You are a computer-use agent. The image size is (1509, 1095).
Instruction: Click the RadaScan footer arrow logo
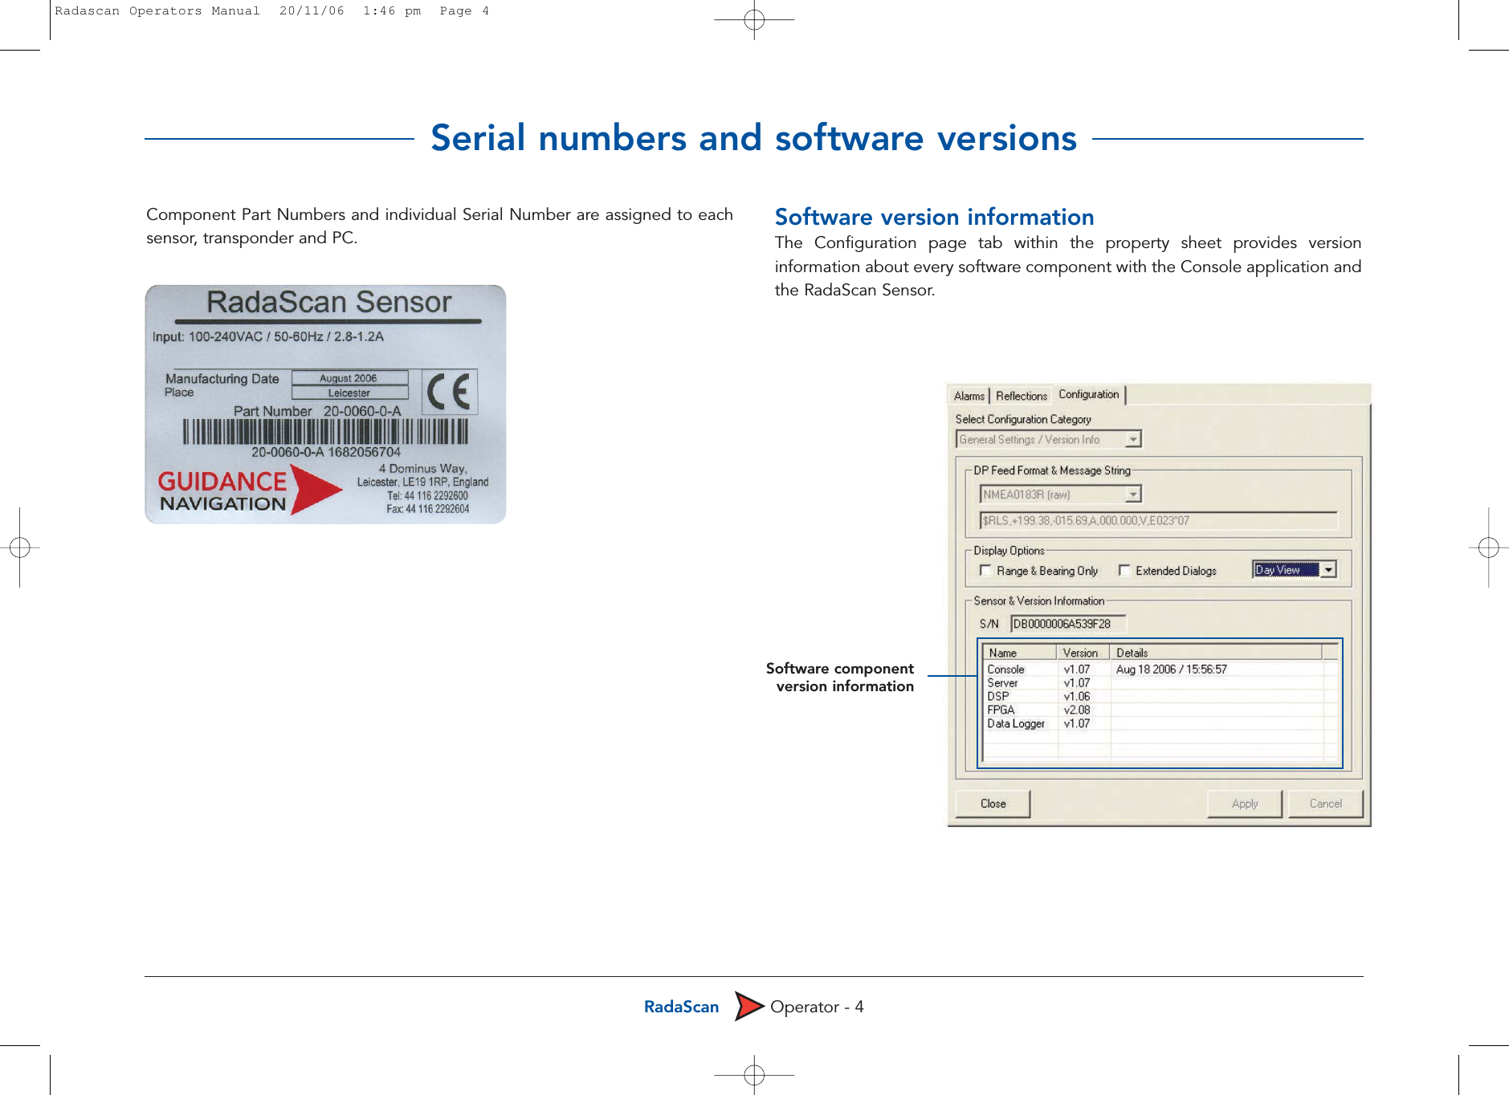click(749, 1006)
